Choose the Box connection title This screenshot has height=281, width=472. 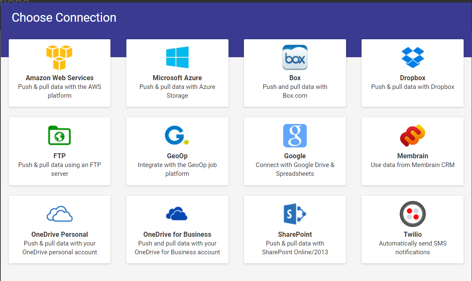click(295, 78)
